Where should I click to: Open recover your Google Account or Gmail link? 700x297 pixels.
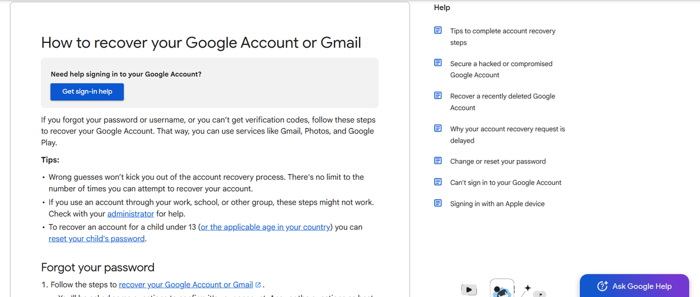point(186,285)
